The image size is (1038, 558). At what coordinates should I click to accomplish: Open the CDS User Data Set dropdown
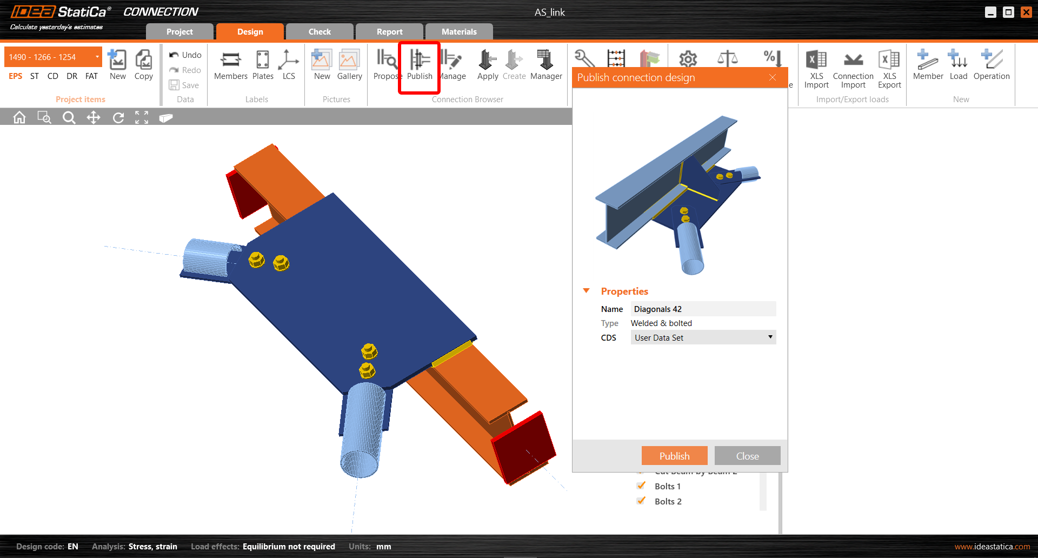(x=703, y=337)
